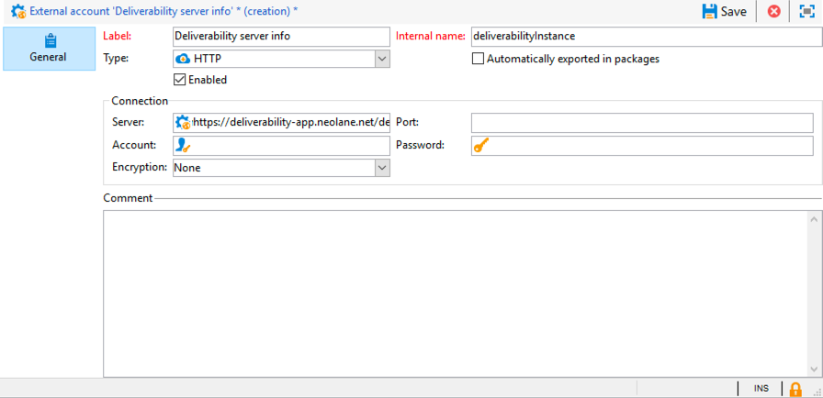Screen dimensions: 823x398
Task: Click the server gear icon in Server field
Action: pyautogui.click(x=183, y=123)
